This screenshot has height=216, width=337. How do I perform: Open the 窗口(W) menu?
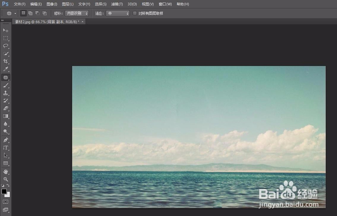[165, 4]
